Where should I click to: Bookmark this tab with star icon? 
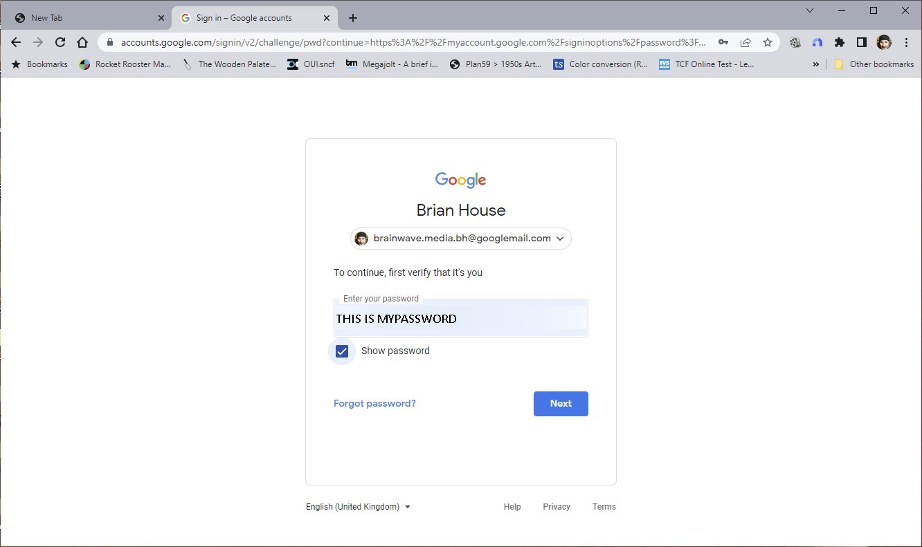(x=768, y=42)
